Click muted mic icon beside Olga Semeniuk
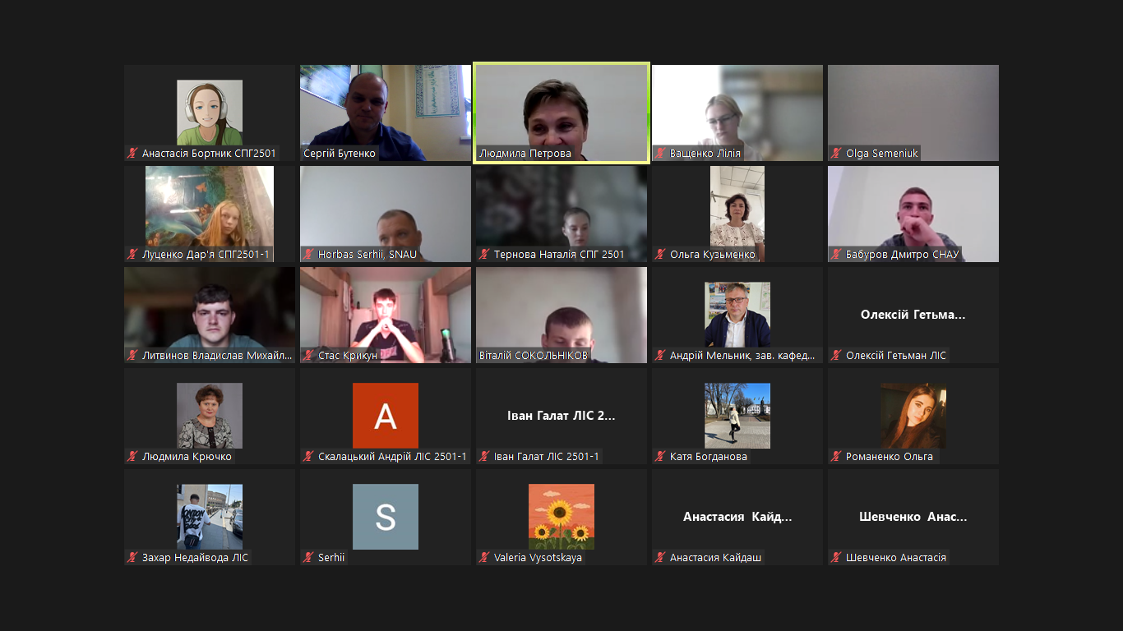 (835, 154)
